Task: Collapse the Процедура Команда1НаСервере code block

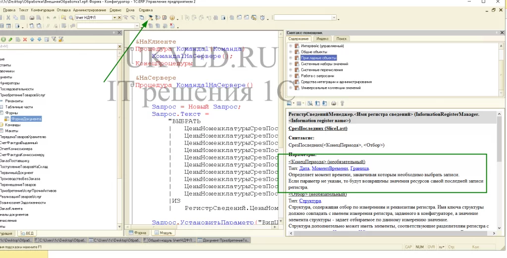Action: coord(131,85)
